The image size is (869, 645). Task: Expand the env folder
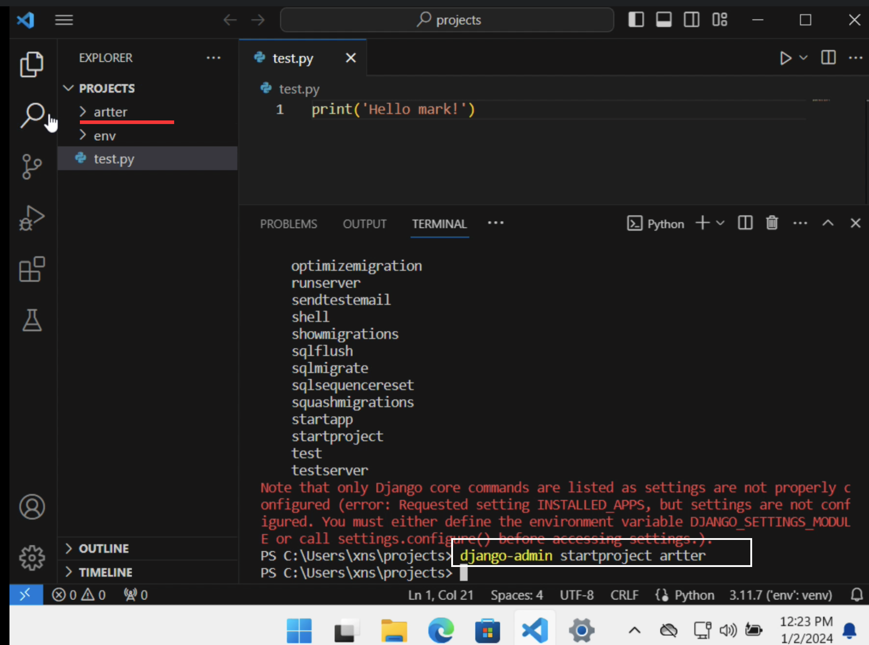point(148,136)
